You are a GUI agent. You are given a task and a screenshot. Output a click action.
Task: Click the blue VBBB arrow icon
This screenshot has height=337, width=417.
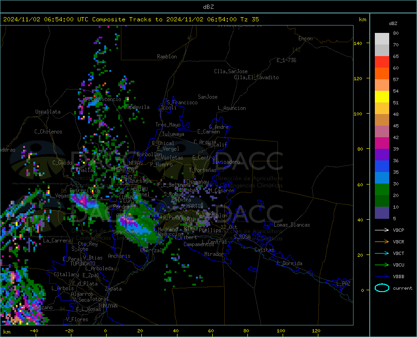(382, 277)
